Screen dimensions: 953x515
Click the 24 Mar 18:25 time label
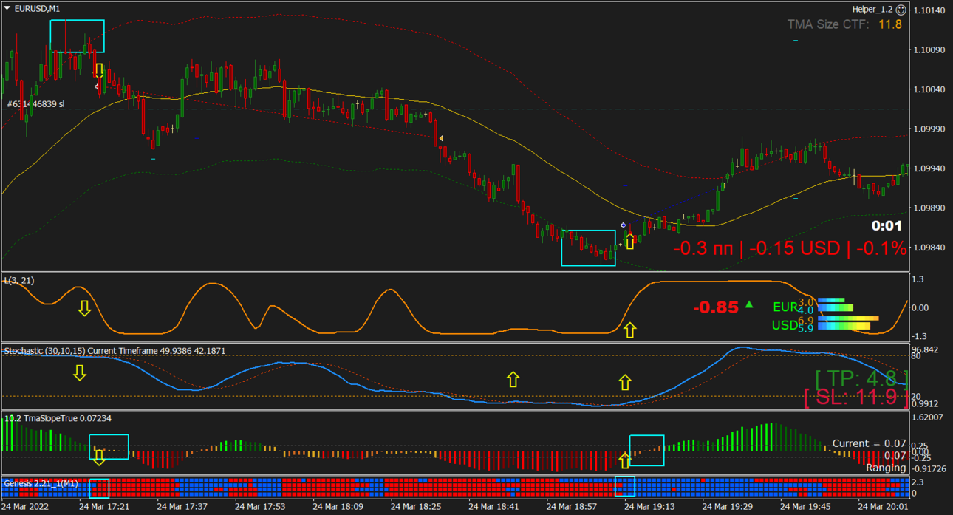(416, 507)
